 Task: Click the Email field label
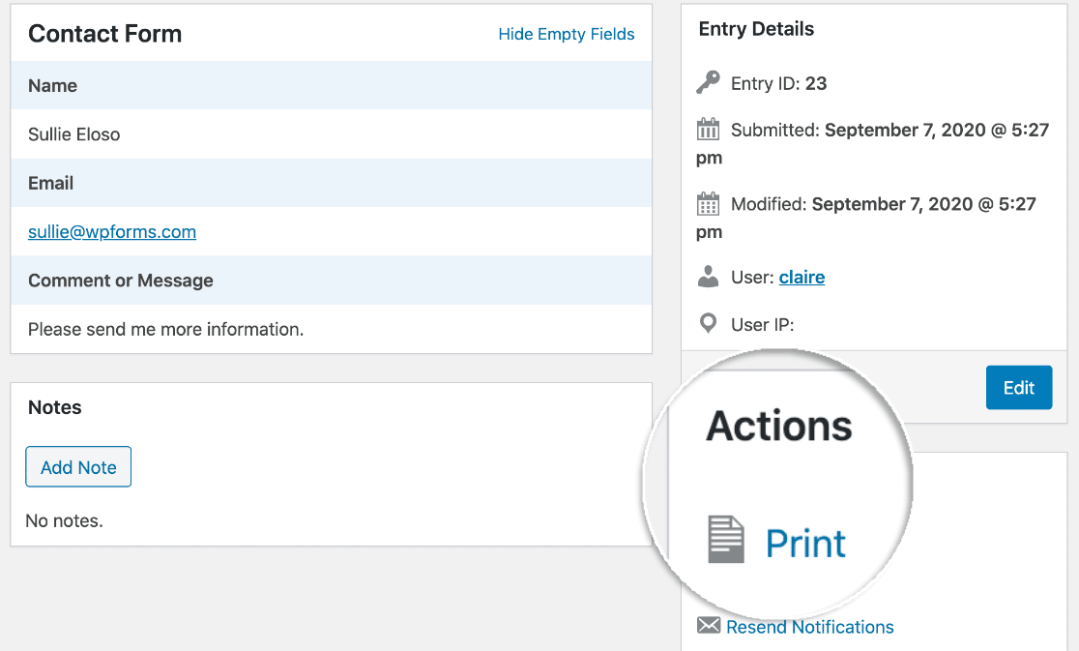(x=51, y=183)
